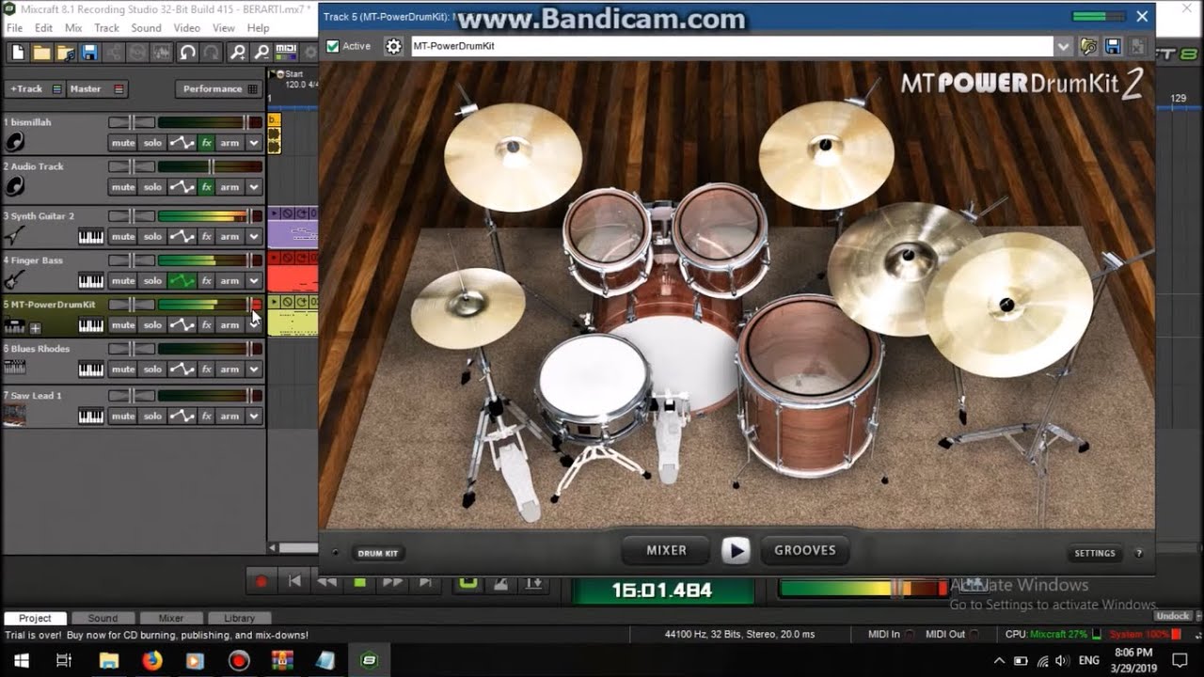Expand the MT-PowerDrumKit track dropdown arrow

click(253, 324)
